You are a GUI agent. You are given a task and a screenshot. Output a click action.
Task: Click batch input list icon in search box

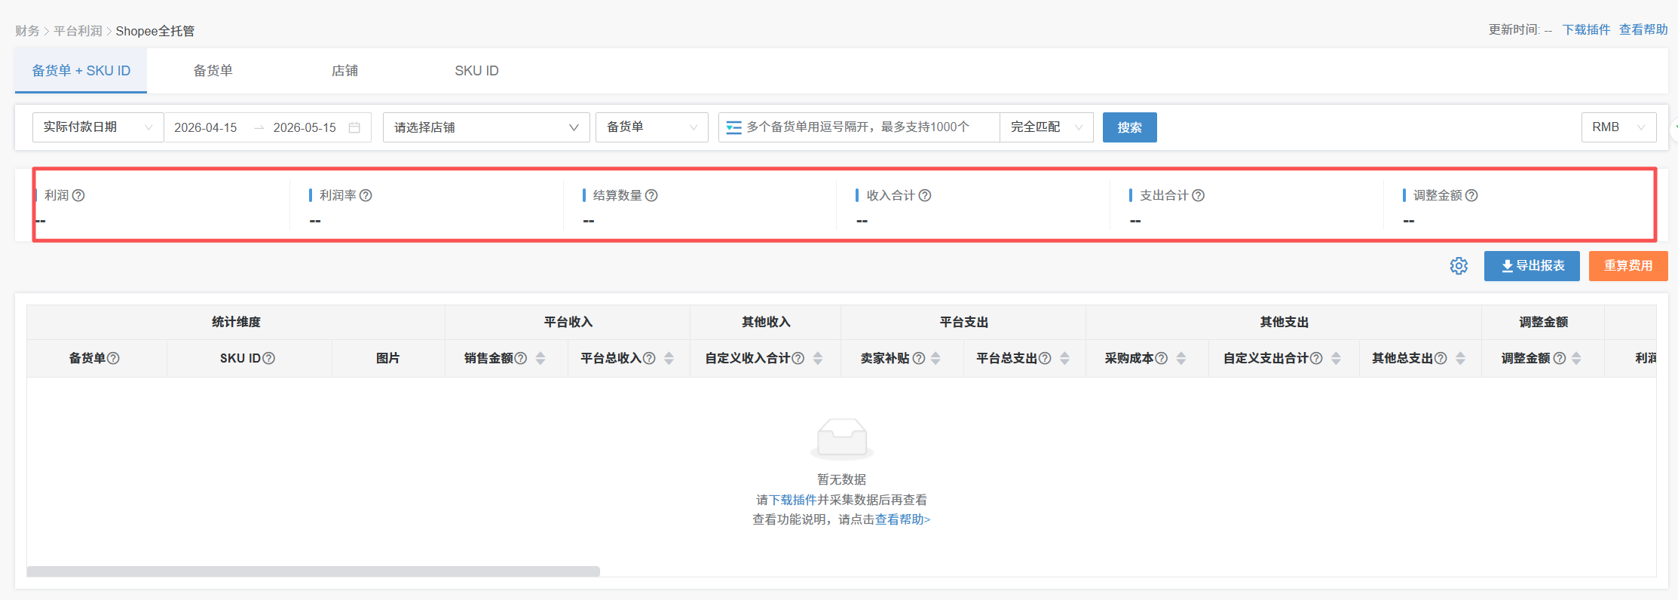click(x=733, y=127)
